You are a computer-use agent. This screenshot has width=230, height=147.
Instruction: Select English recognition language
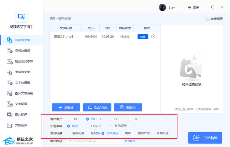[88, 126]
